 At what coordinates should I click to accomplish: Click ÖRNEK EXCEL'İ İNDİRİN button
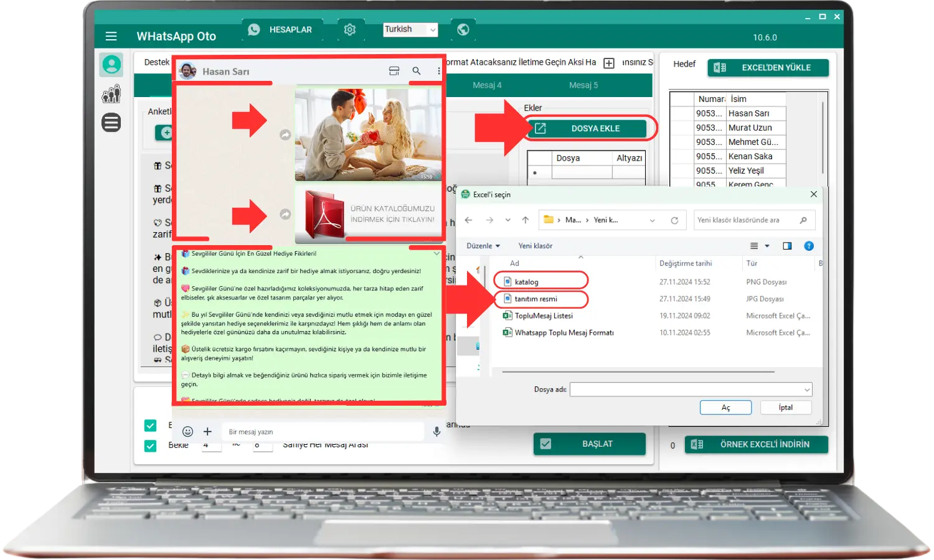coord(757,444)
